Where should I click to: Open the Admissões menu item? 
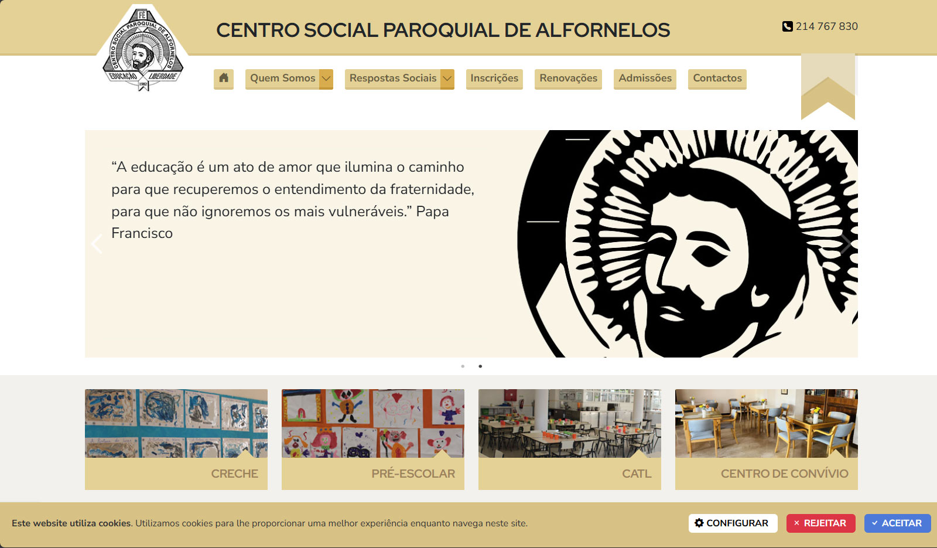[645, 79]
